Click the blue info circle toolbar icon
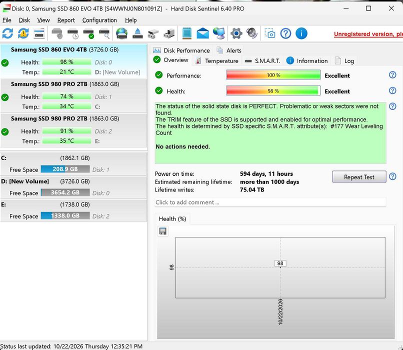Screen dimensions: 403x350 tap(301, 33)
